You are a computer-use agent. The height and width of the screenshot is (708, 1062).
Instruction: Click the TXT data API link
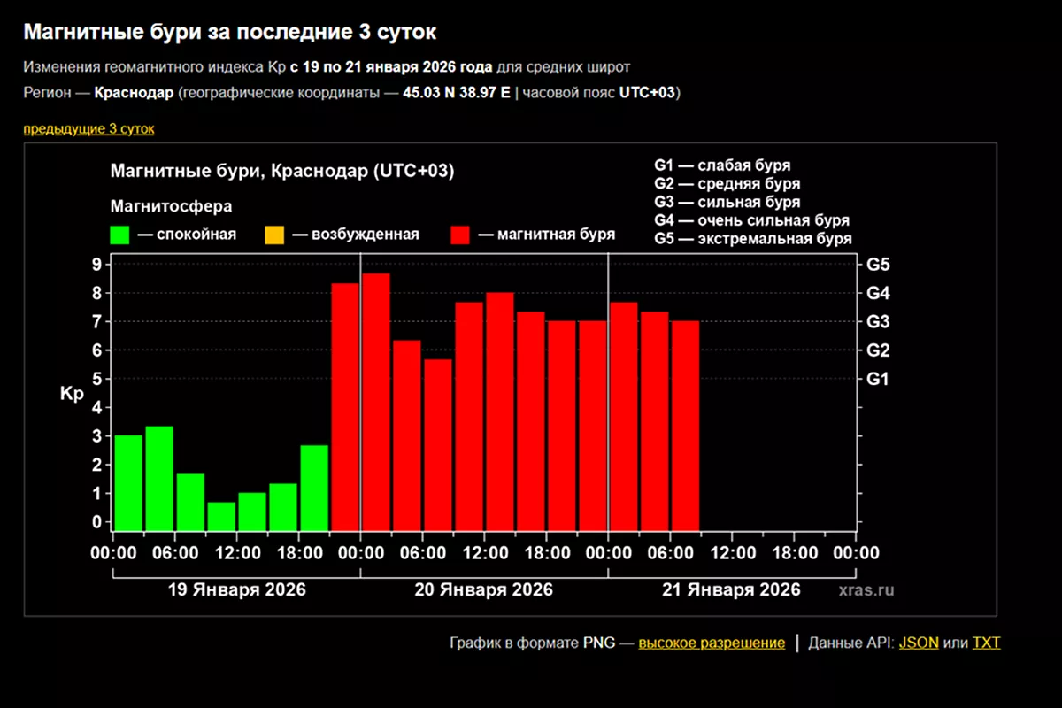pos(986,643)
